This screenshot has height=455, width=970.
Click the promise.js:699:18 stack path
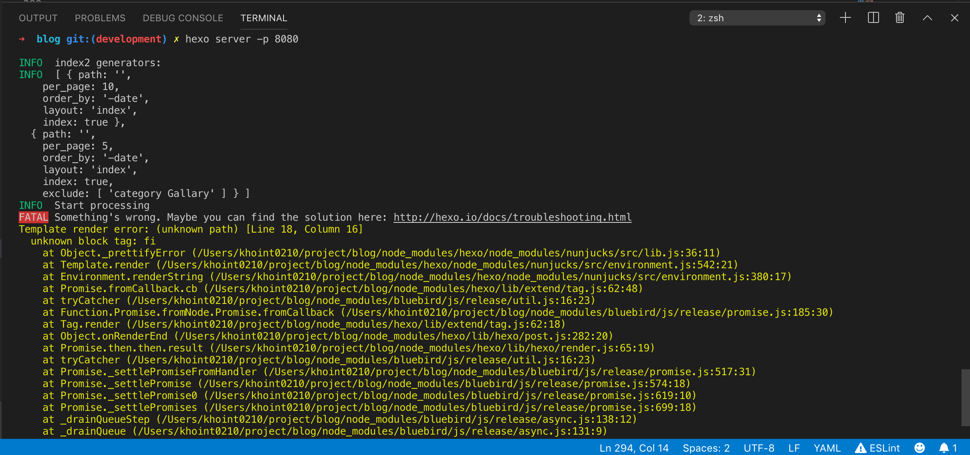(x=450, y=407)
